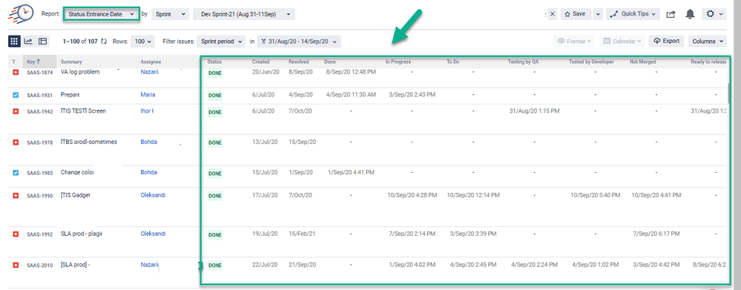The height and width of the screenshot is (290, 741).
Task: Switch to grid table view
Action: (x=14, y=41)
